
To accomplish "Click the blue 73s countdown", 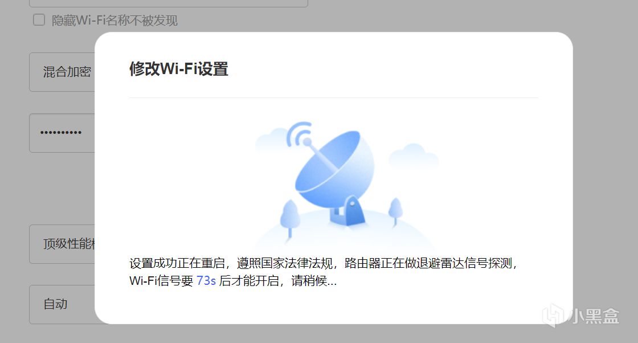I will [206, 281].
